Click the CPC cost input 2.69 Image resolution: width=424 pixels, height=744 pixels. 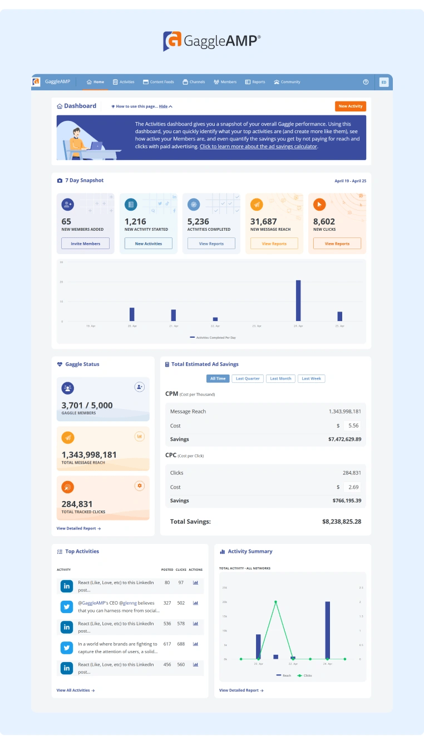point(352,487)
